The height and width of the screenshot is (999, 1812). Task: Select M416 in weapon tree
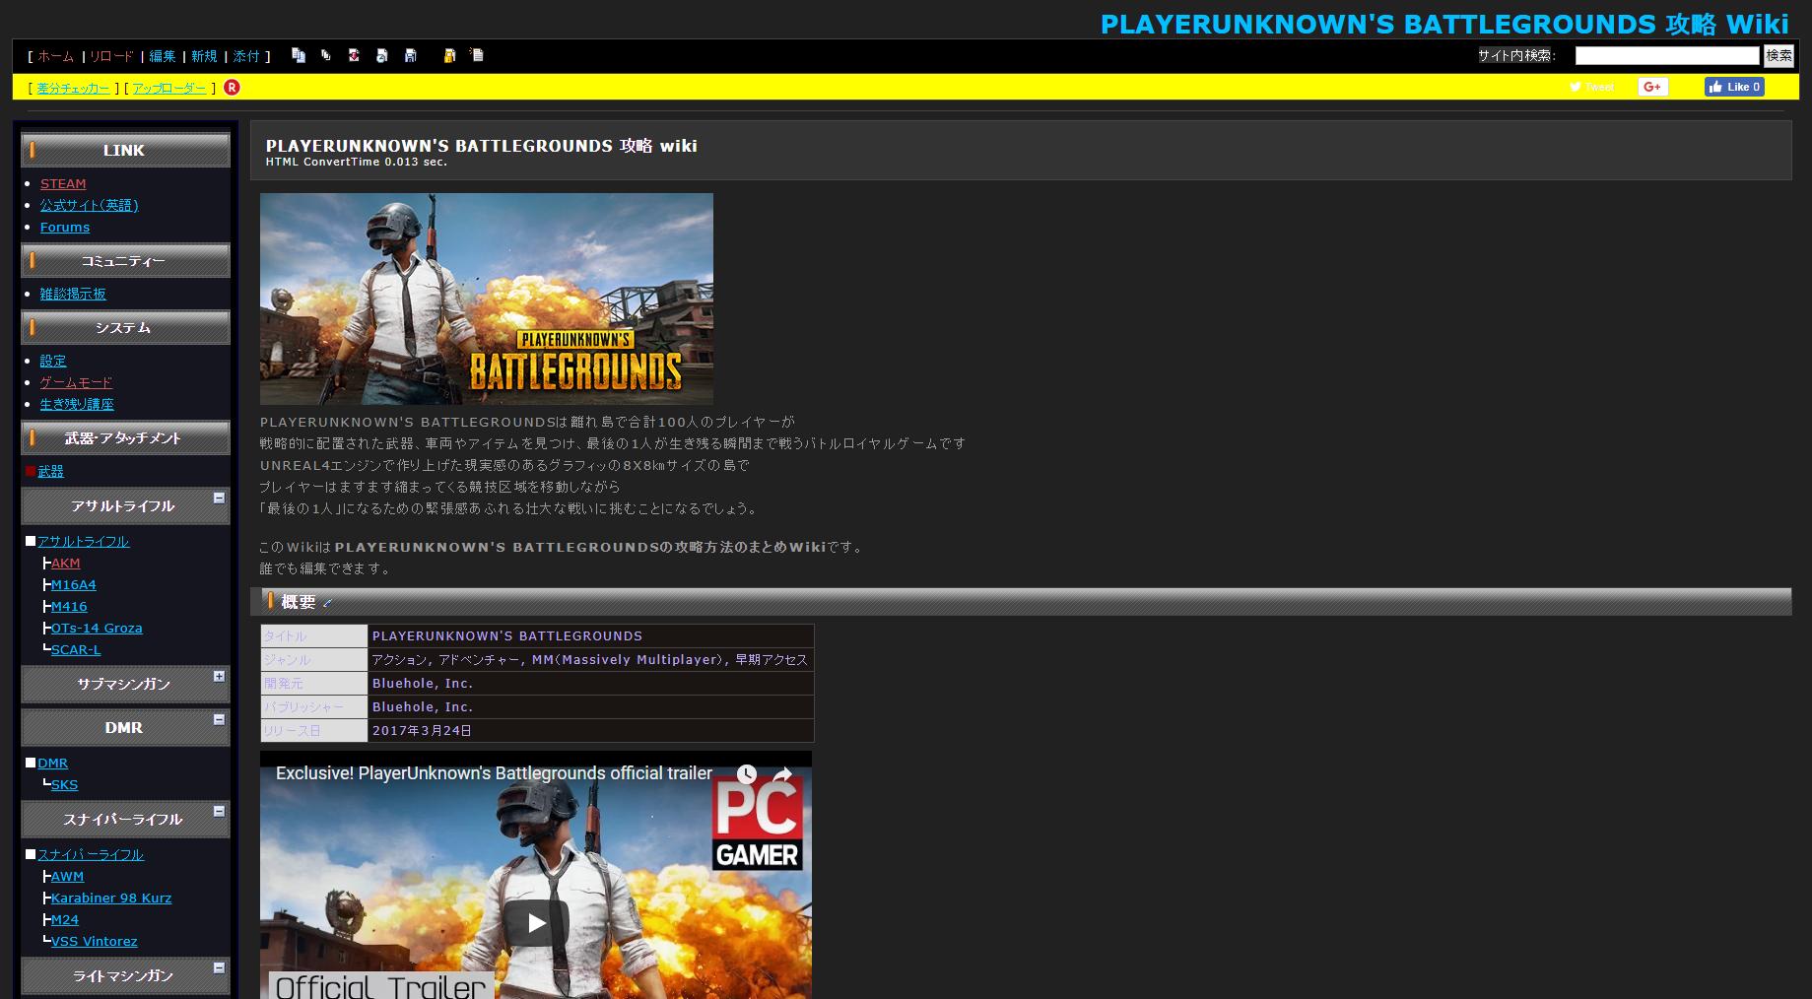(69, 607)
